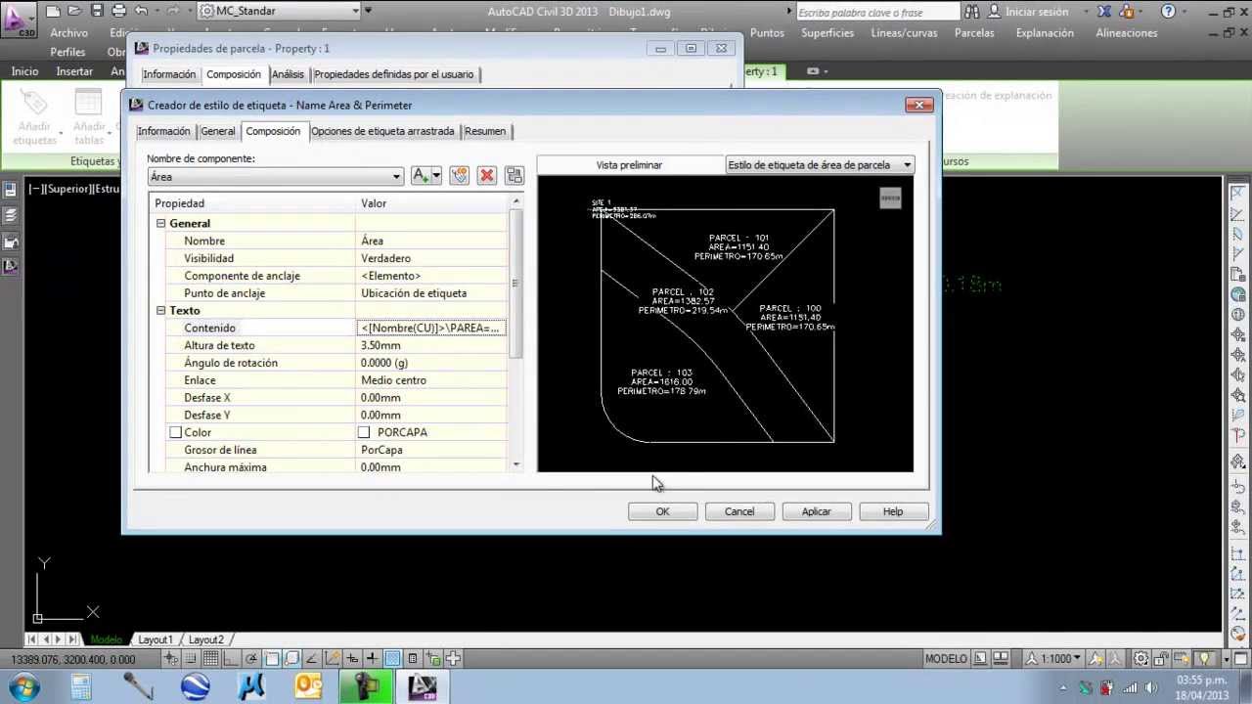This screenshot has height=704, width=1252.
Task: Open the Análisis tab in Propiedades de parcela
Action: pyautogui.click(x=288, y=74)
